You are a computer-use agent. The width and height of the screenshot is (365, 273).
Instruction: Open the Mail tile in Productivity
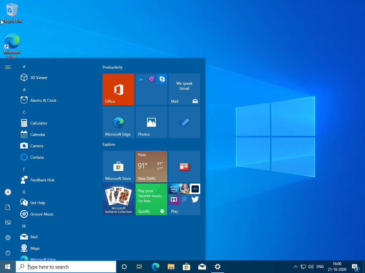[x=184, y=89]
